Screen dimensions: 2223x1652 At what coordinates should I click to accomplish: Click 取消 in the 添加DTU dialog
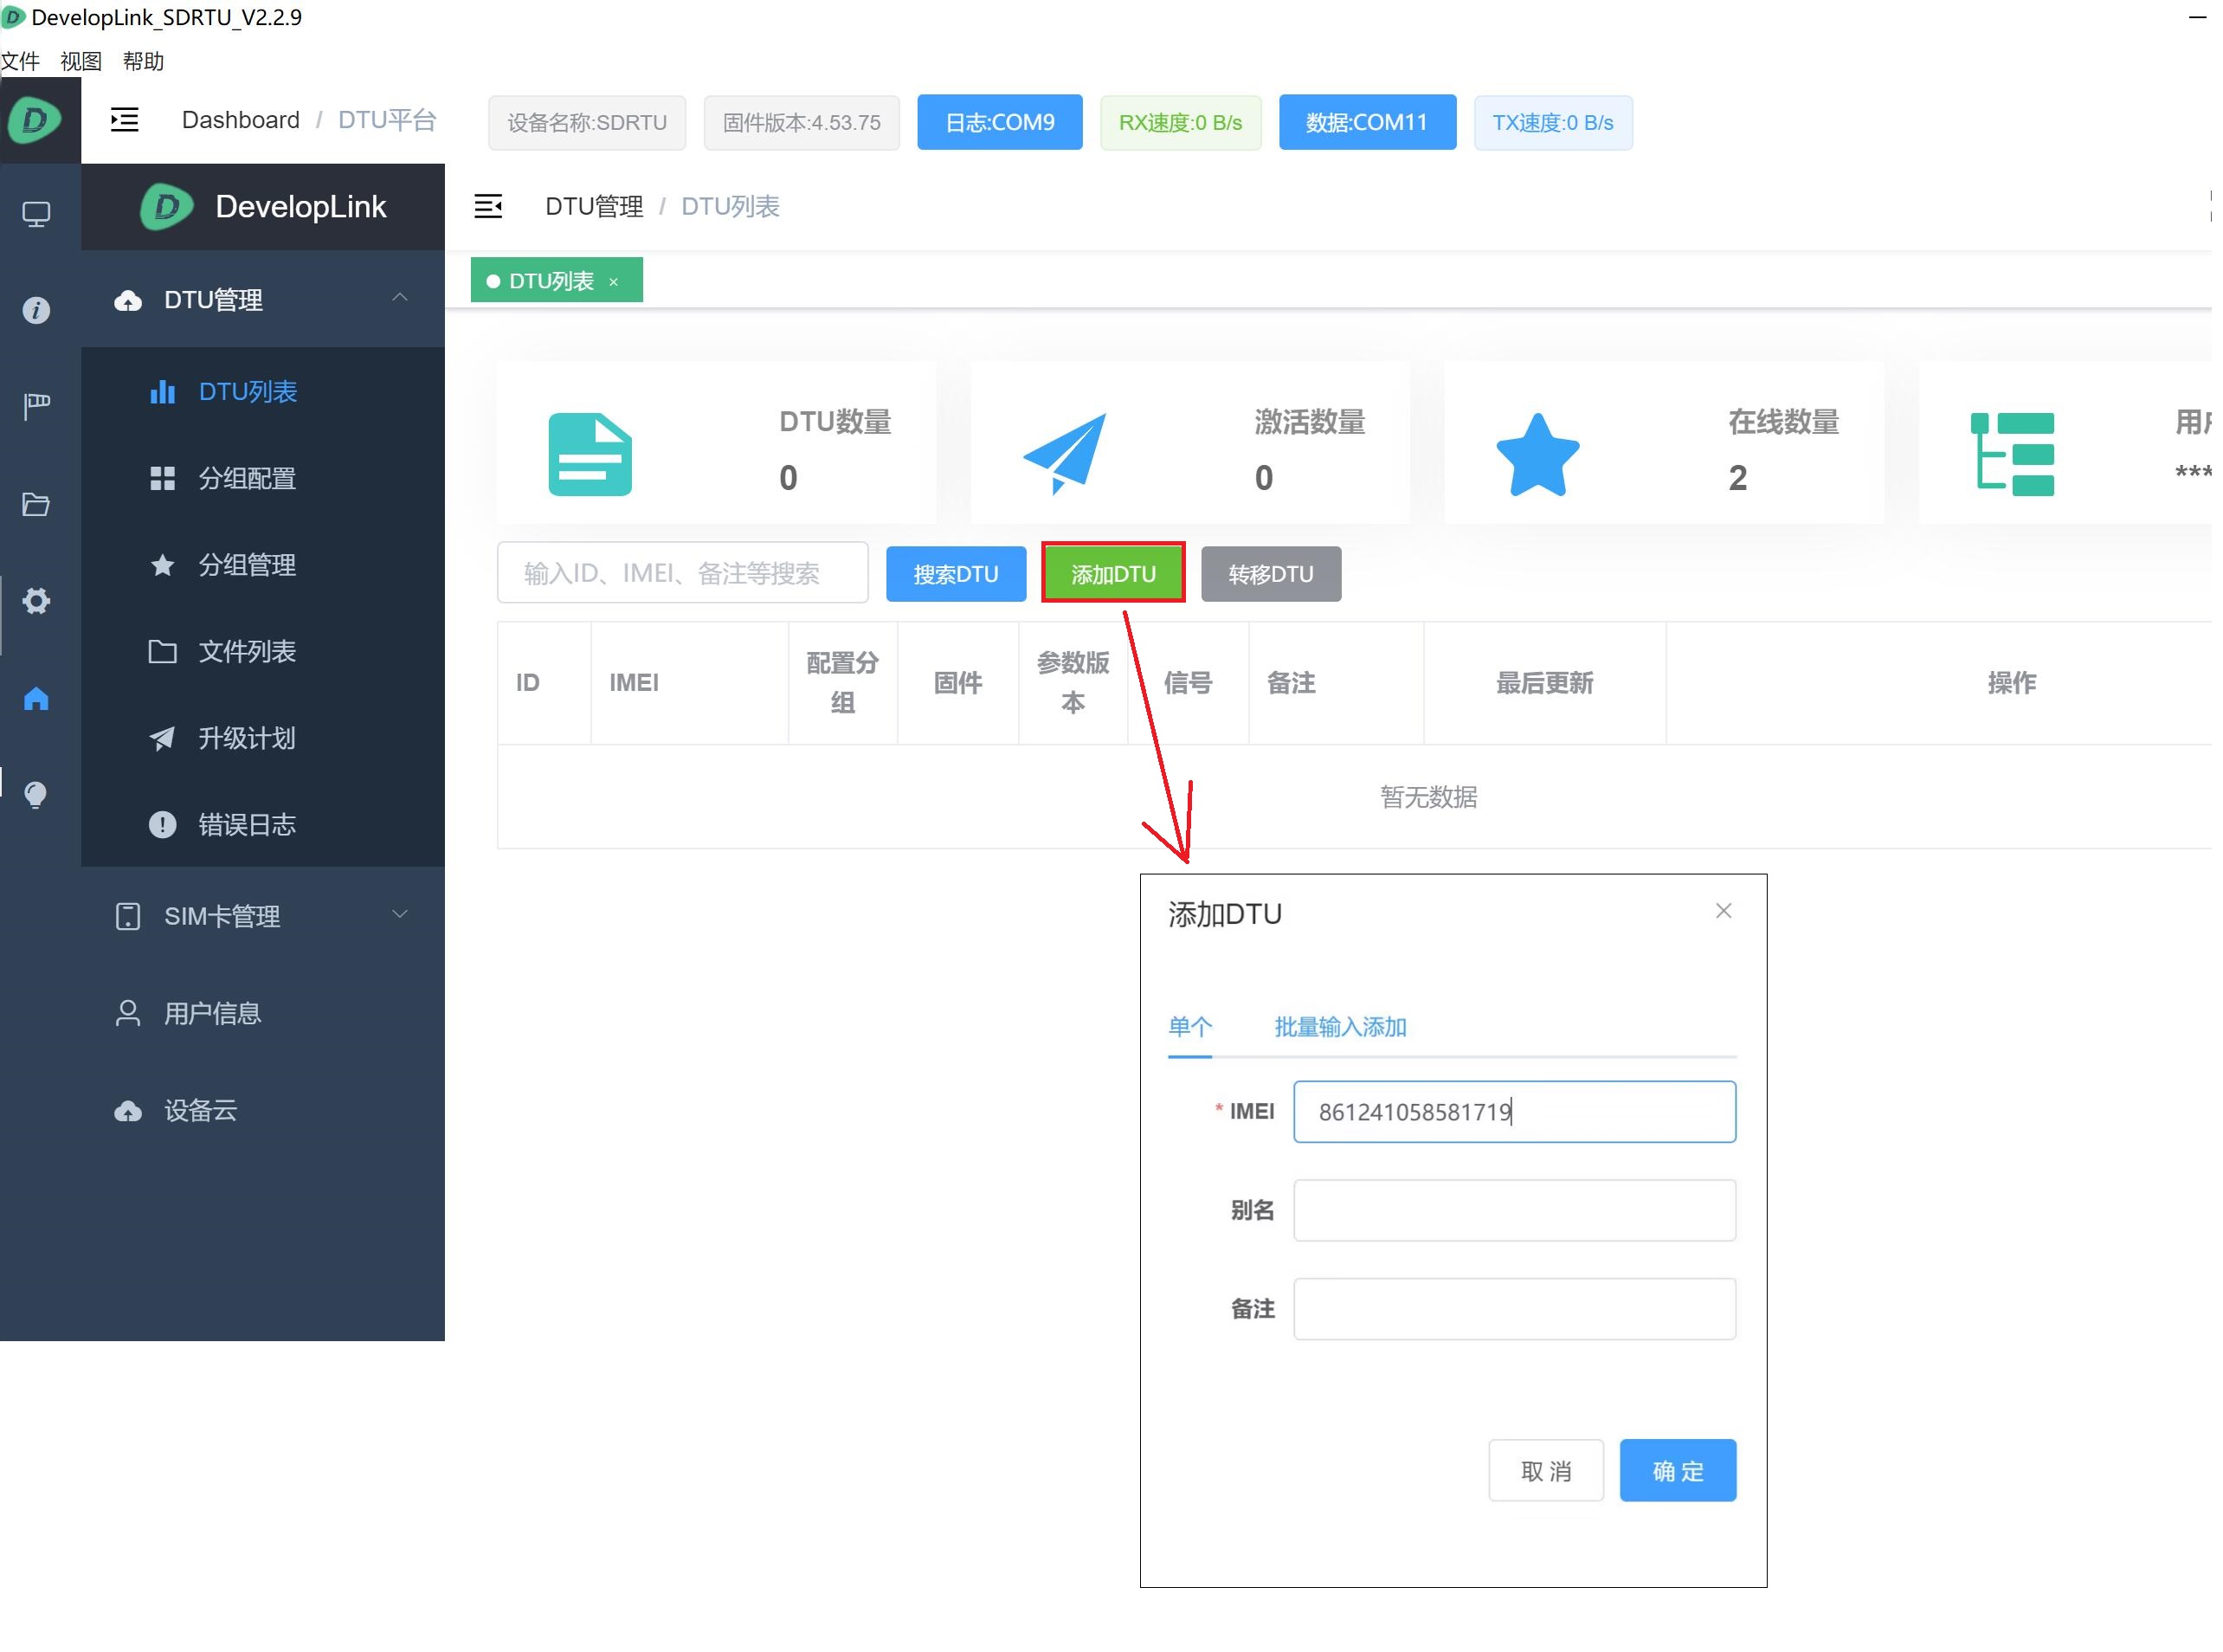1545,1471
